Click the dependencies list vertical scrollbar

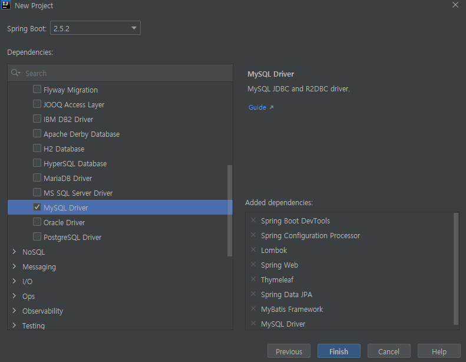(229, 210)
